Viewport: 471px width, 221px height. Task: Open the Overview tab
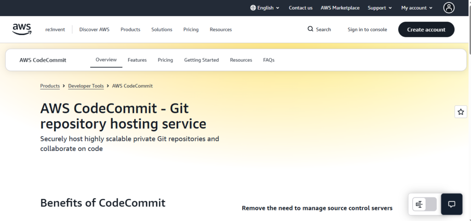[106, 60]
